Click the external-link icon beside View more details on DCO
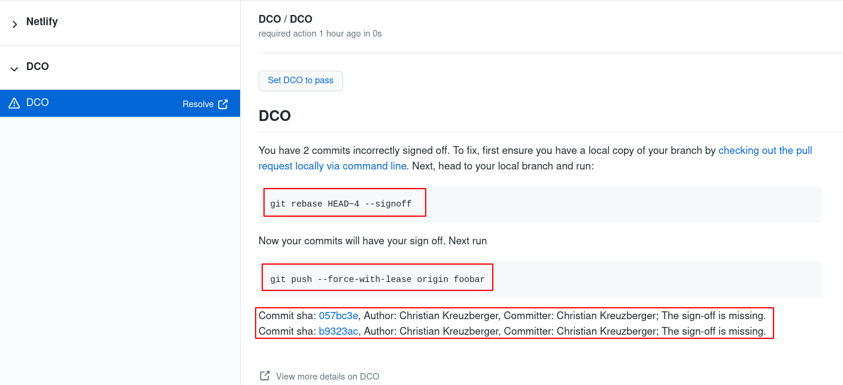Image resolution: width=843 pixels, height=385 pixels. (x=264, y=374)
